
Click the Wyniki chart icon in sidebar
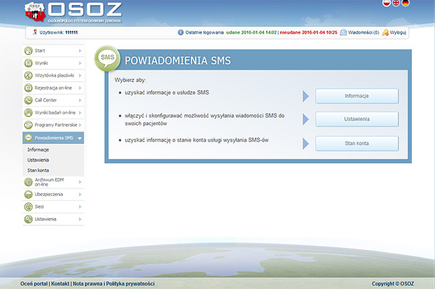[x=28, y=63]
